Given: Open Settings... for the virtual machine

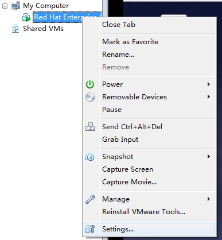Looking at the screenshot, I should pos(149,229).
